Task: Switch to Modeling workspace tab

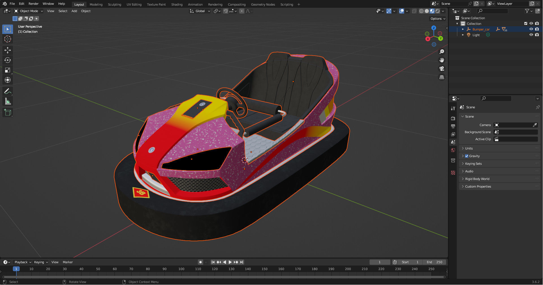Action: pyautogui.click(x=96, y=5)
